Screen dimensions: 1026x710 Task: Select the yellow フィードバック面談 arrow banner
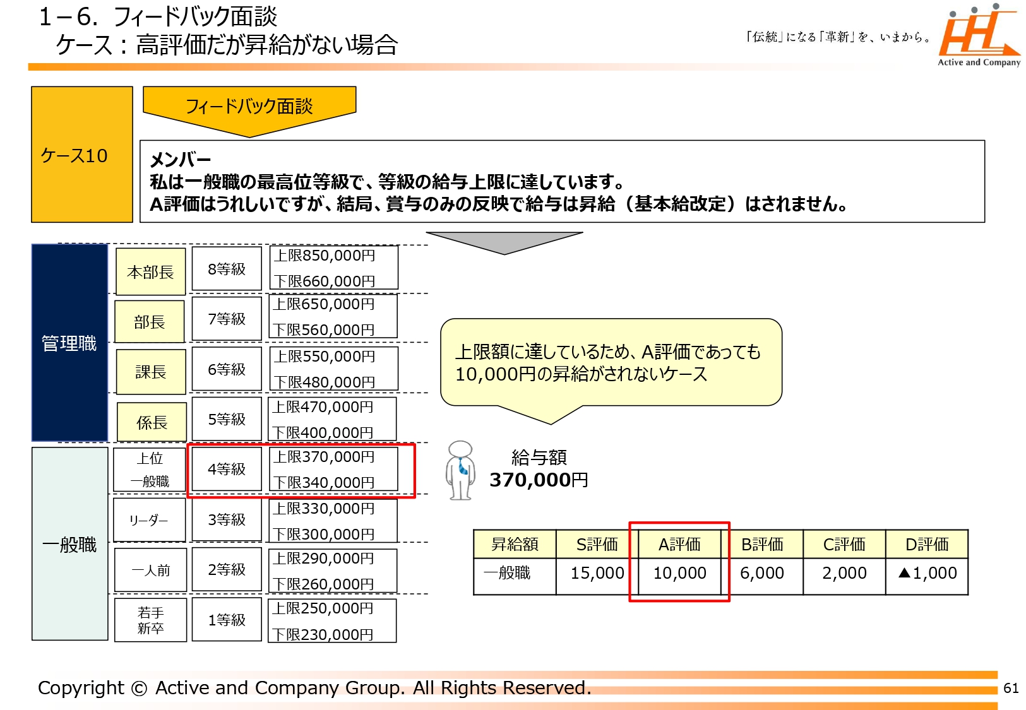249,107
